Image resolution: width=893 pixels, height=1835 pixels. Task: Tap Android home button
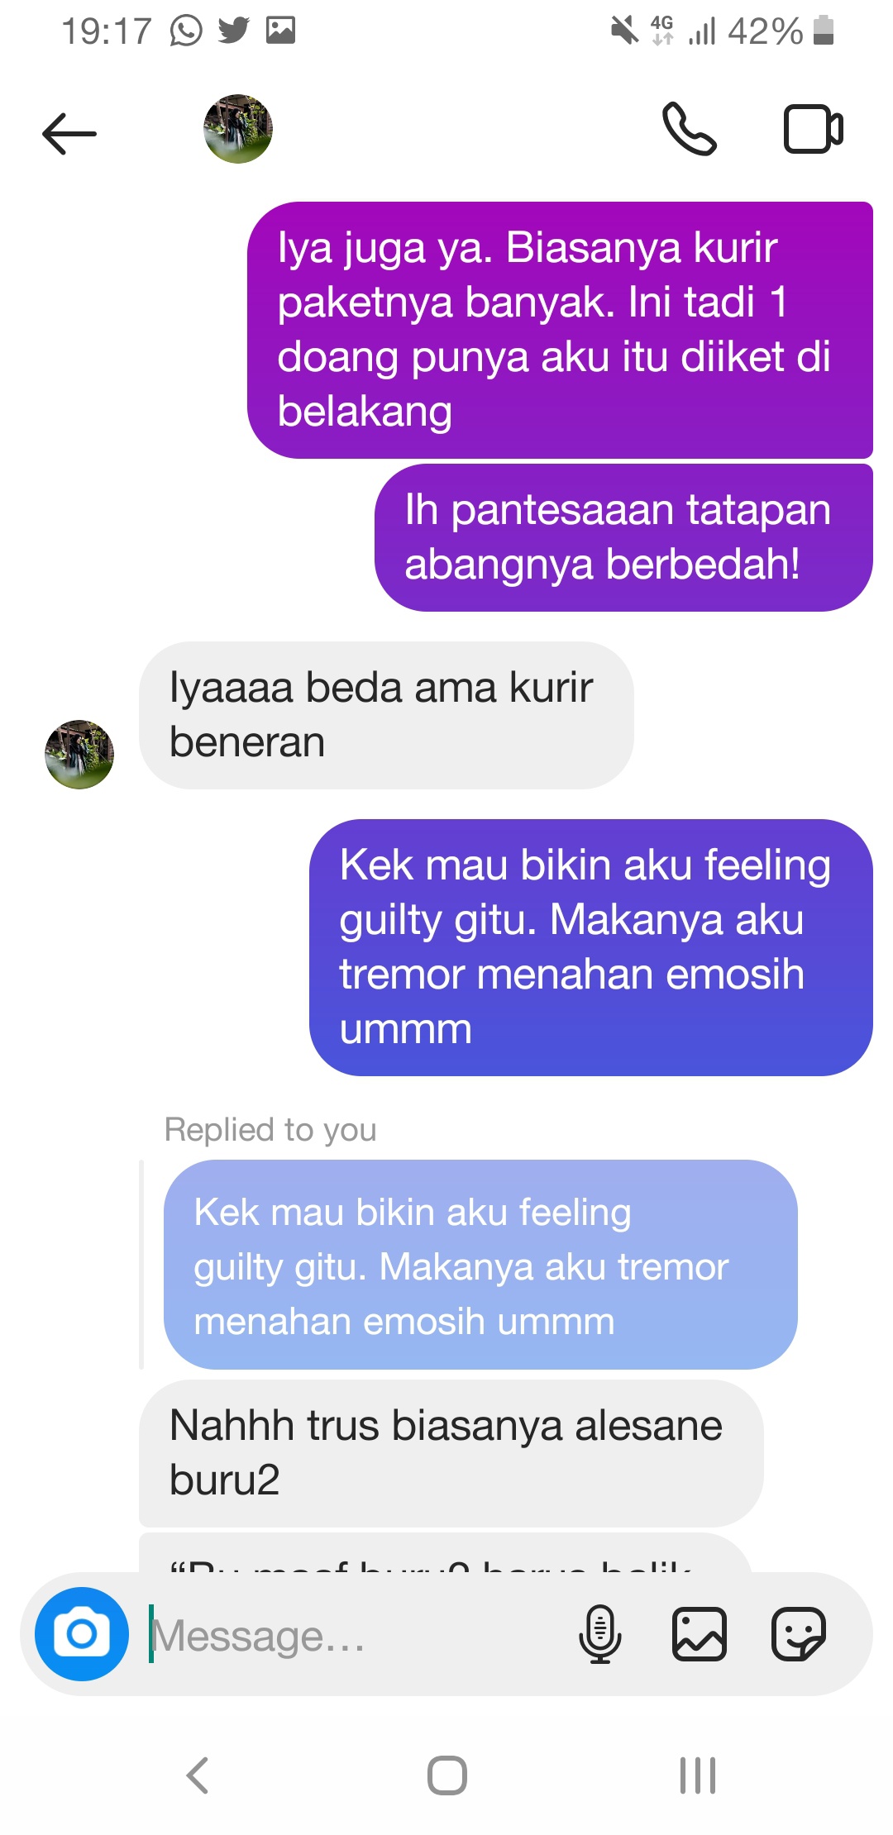click(x=447, y=1775)
